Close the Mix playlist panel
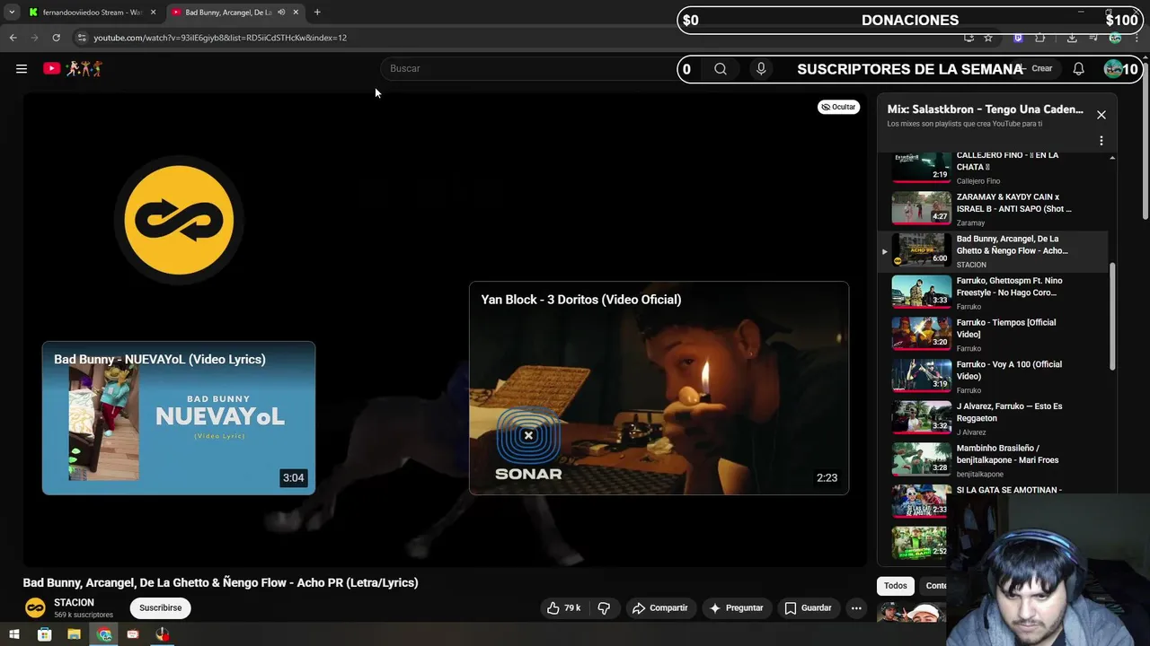Screen dimensions: 1150x646 (x=1101, y=115)
